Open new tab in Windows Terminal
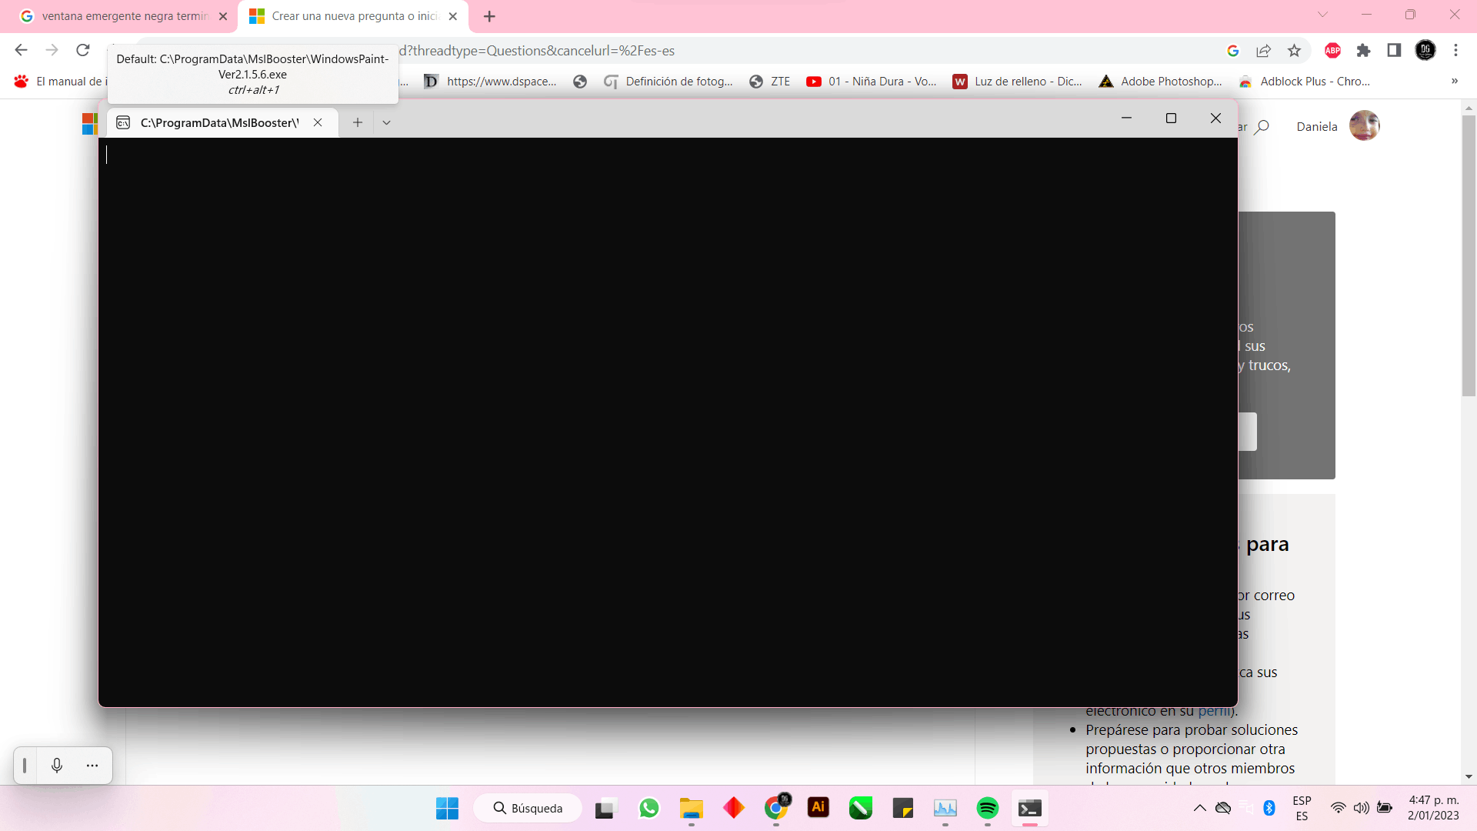 click(358, 122)
